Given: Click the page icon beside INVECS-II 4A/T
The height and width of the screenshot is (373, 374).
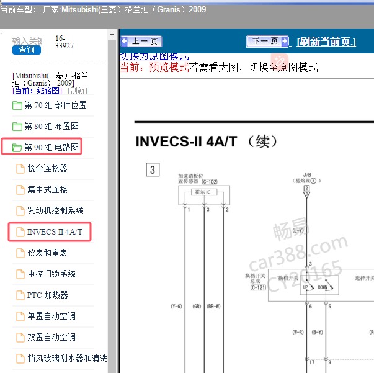Looking at the screenshot, I should pyautogui.click(x=20, y=231).
